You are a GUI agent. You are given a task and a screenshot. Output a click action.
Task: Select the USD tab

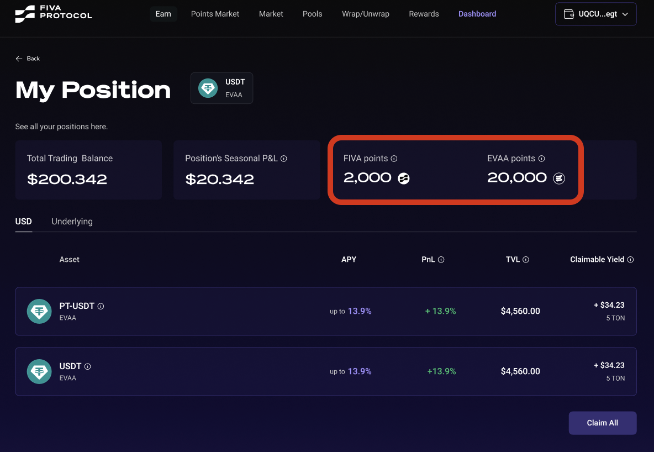(24, 222)
